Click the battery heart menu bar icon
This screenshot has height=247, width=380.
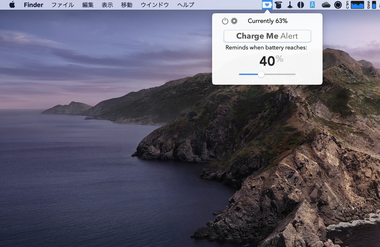click(267, 5)
